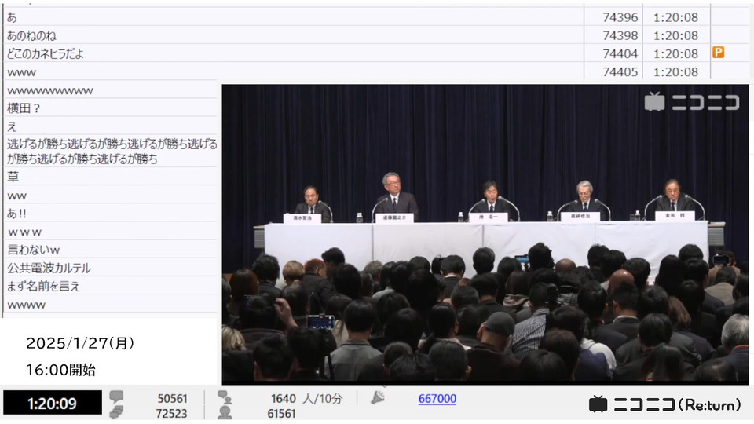
Task: Select the short 'ww' comment
Action: point(16,196)
